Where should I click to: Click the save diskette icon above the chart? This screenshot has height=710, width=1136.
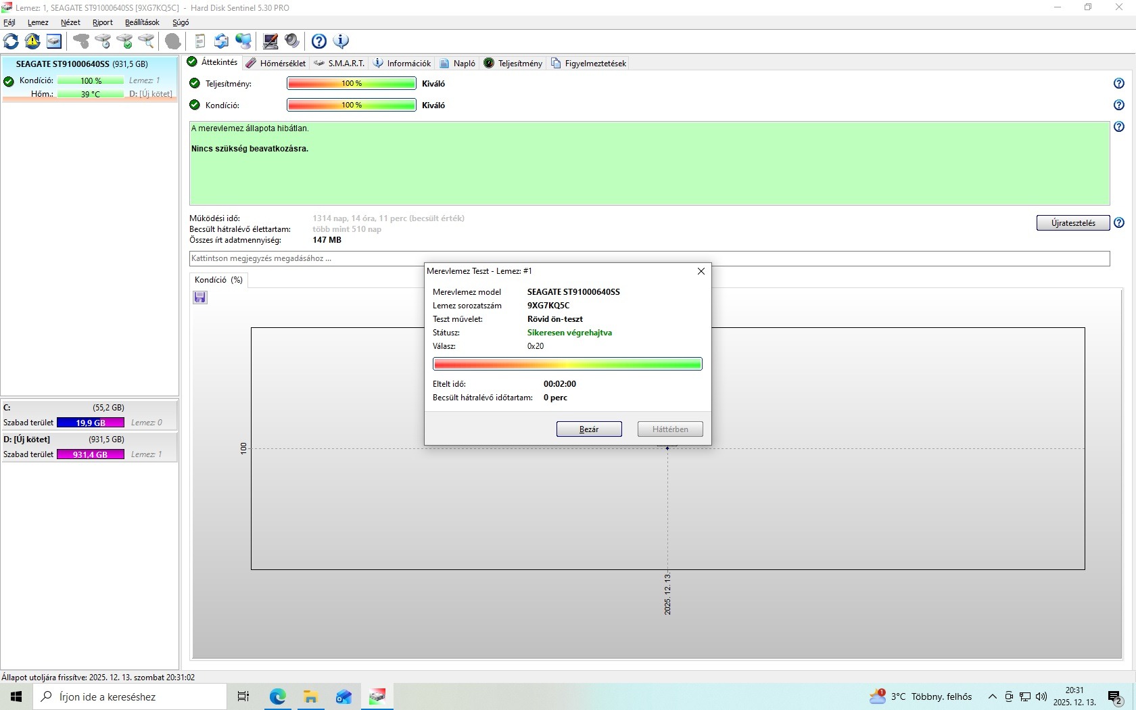pyautogui.click(x=200, y=298)
